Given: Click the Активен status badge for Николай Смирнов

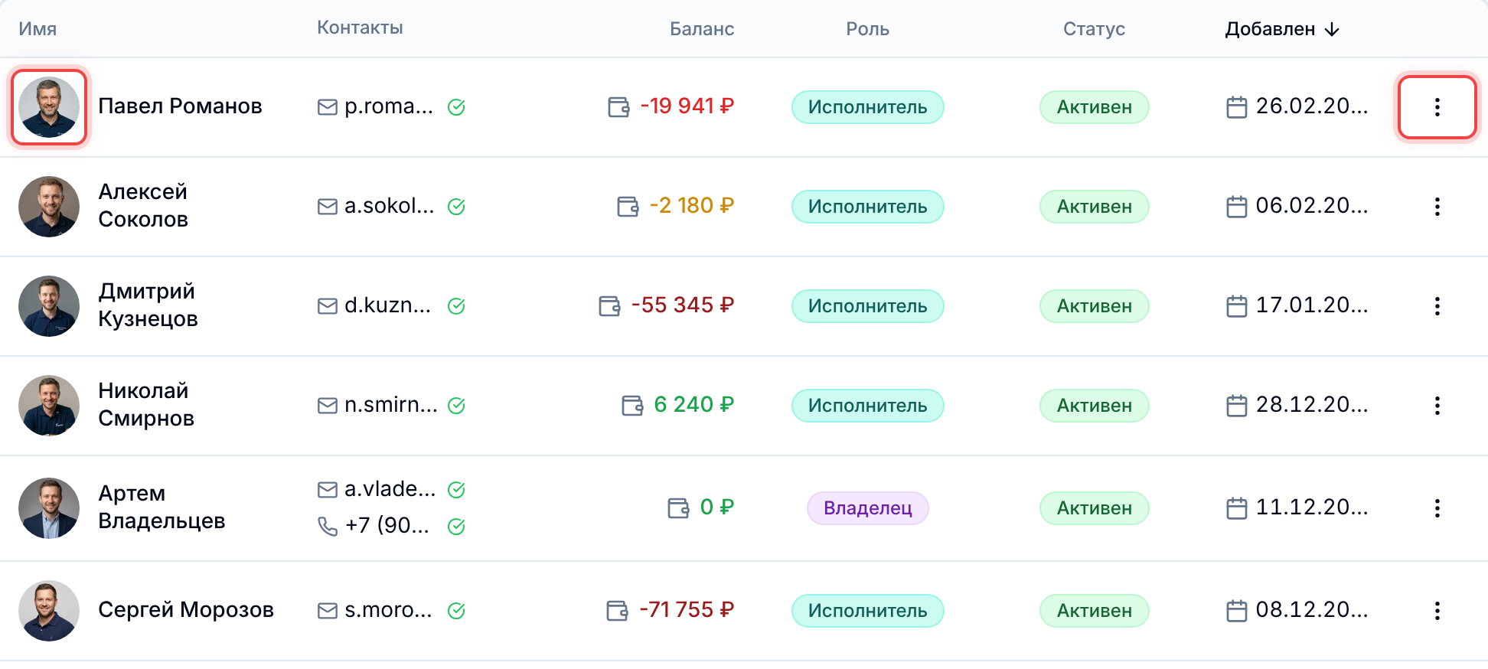Looking at the screenshot, I should (1095, 406).
